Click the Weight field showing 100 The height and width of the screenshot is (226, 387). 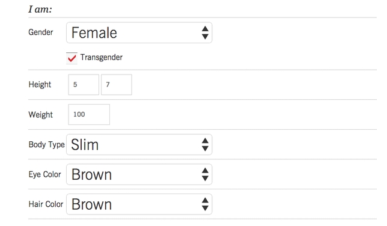(x=89, y=114)
